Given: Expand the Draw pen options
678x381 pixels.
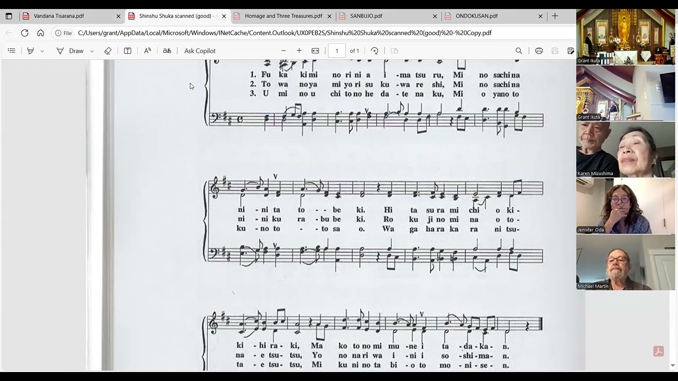Looking at the screenshot, I should tap(92, 51).
